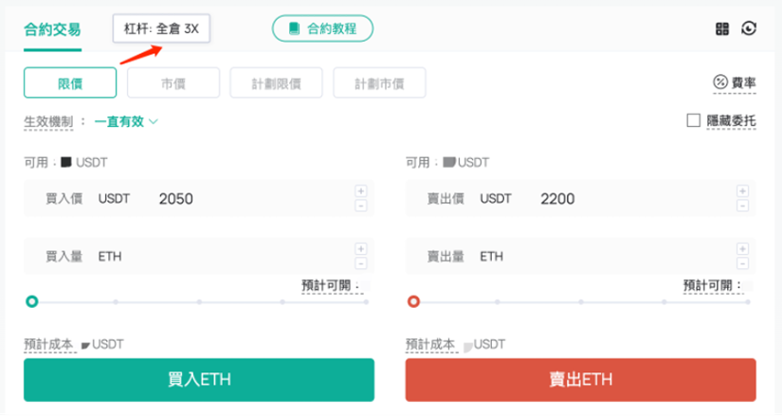Open the grid layout icon
782x416 pixels.
[x=721, y=29]
